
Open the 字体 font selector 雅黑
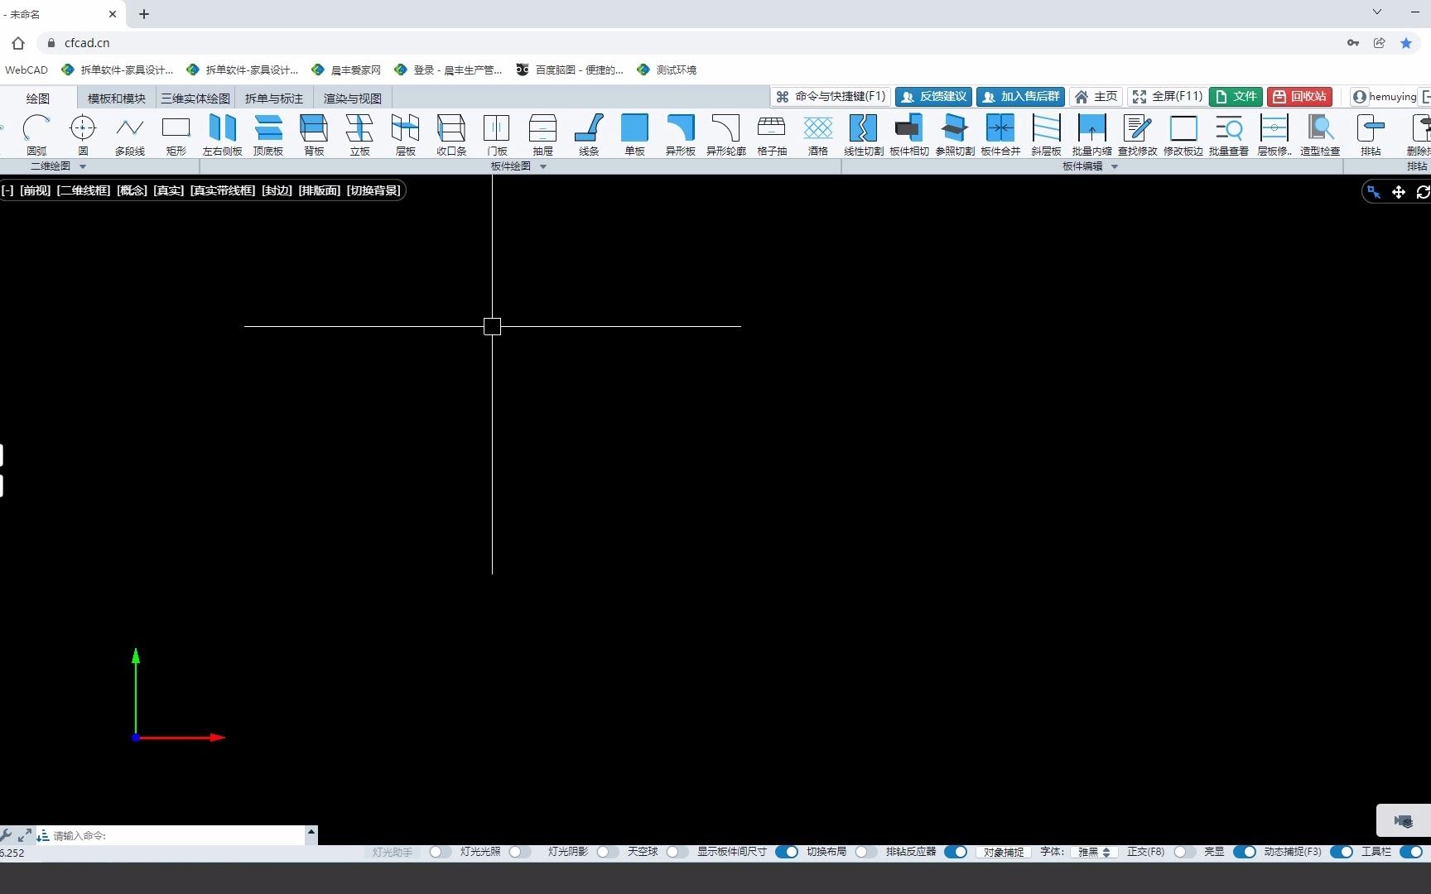point(1094,852)
